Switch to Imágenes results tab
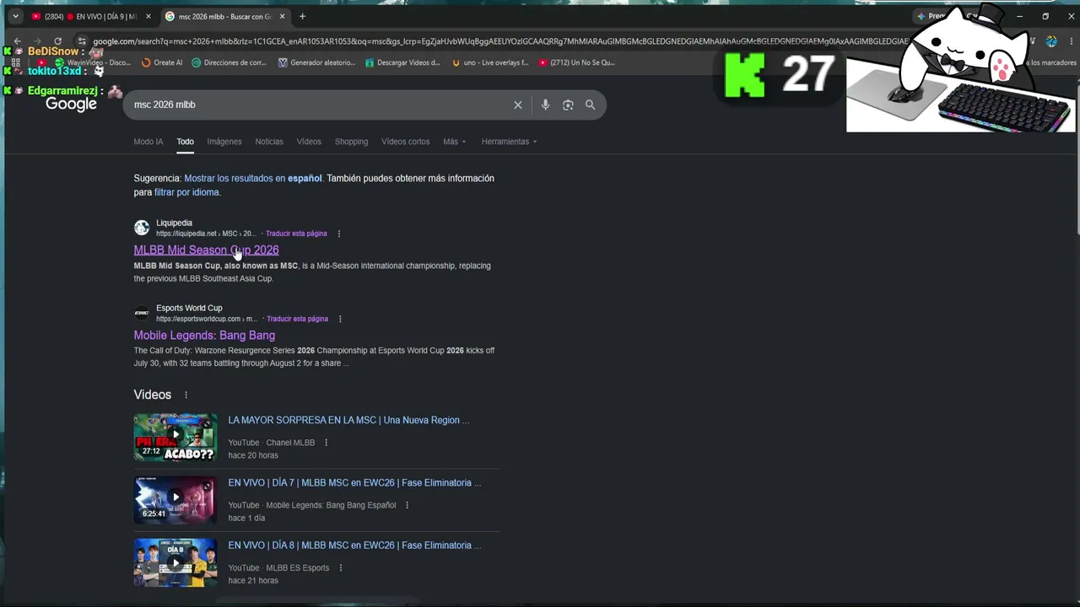1080x607 pixels. [x=224, y=142]
